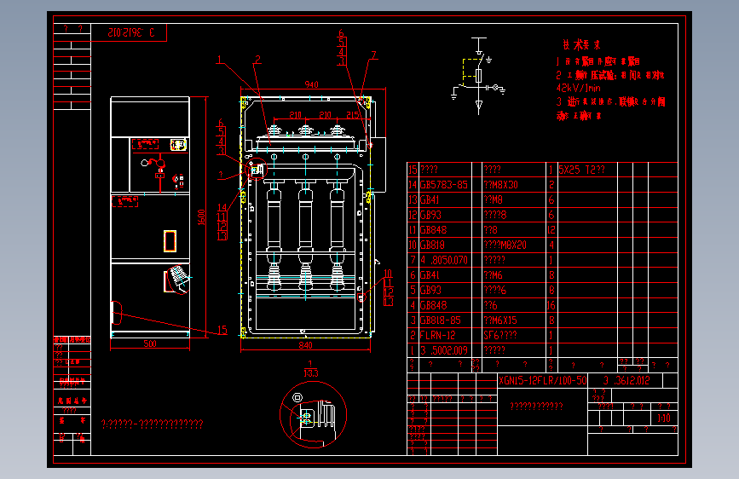The image size is (739, 479).
Task: Click callout number 7 above front view
Action: (373, 55)
